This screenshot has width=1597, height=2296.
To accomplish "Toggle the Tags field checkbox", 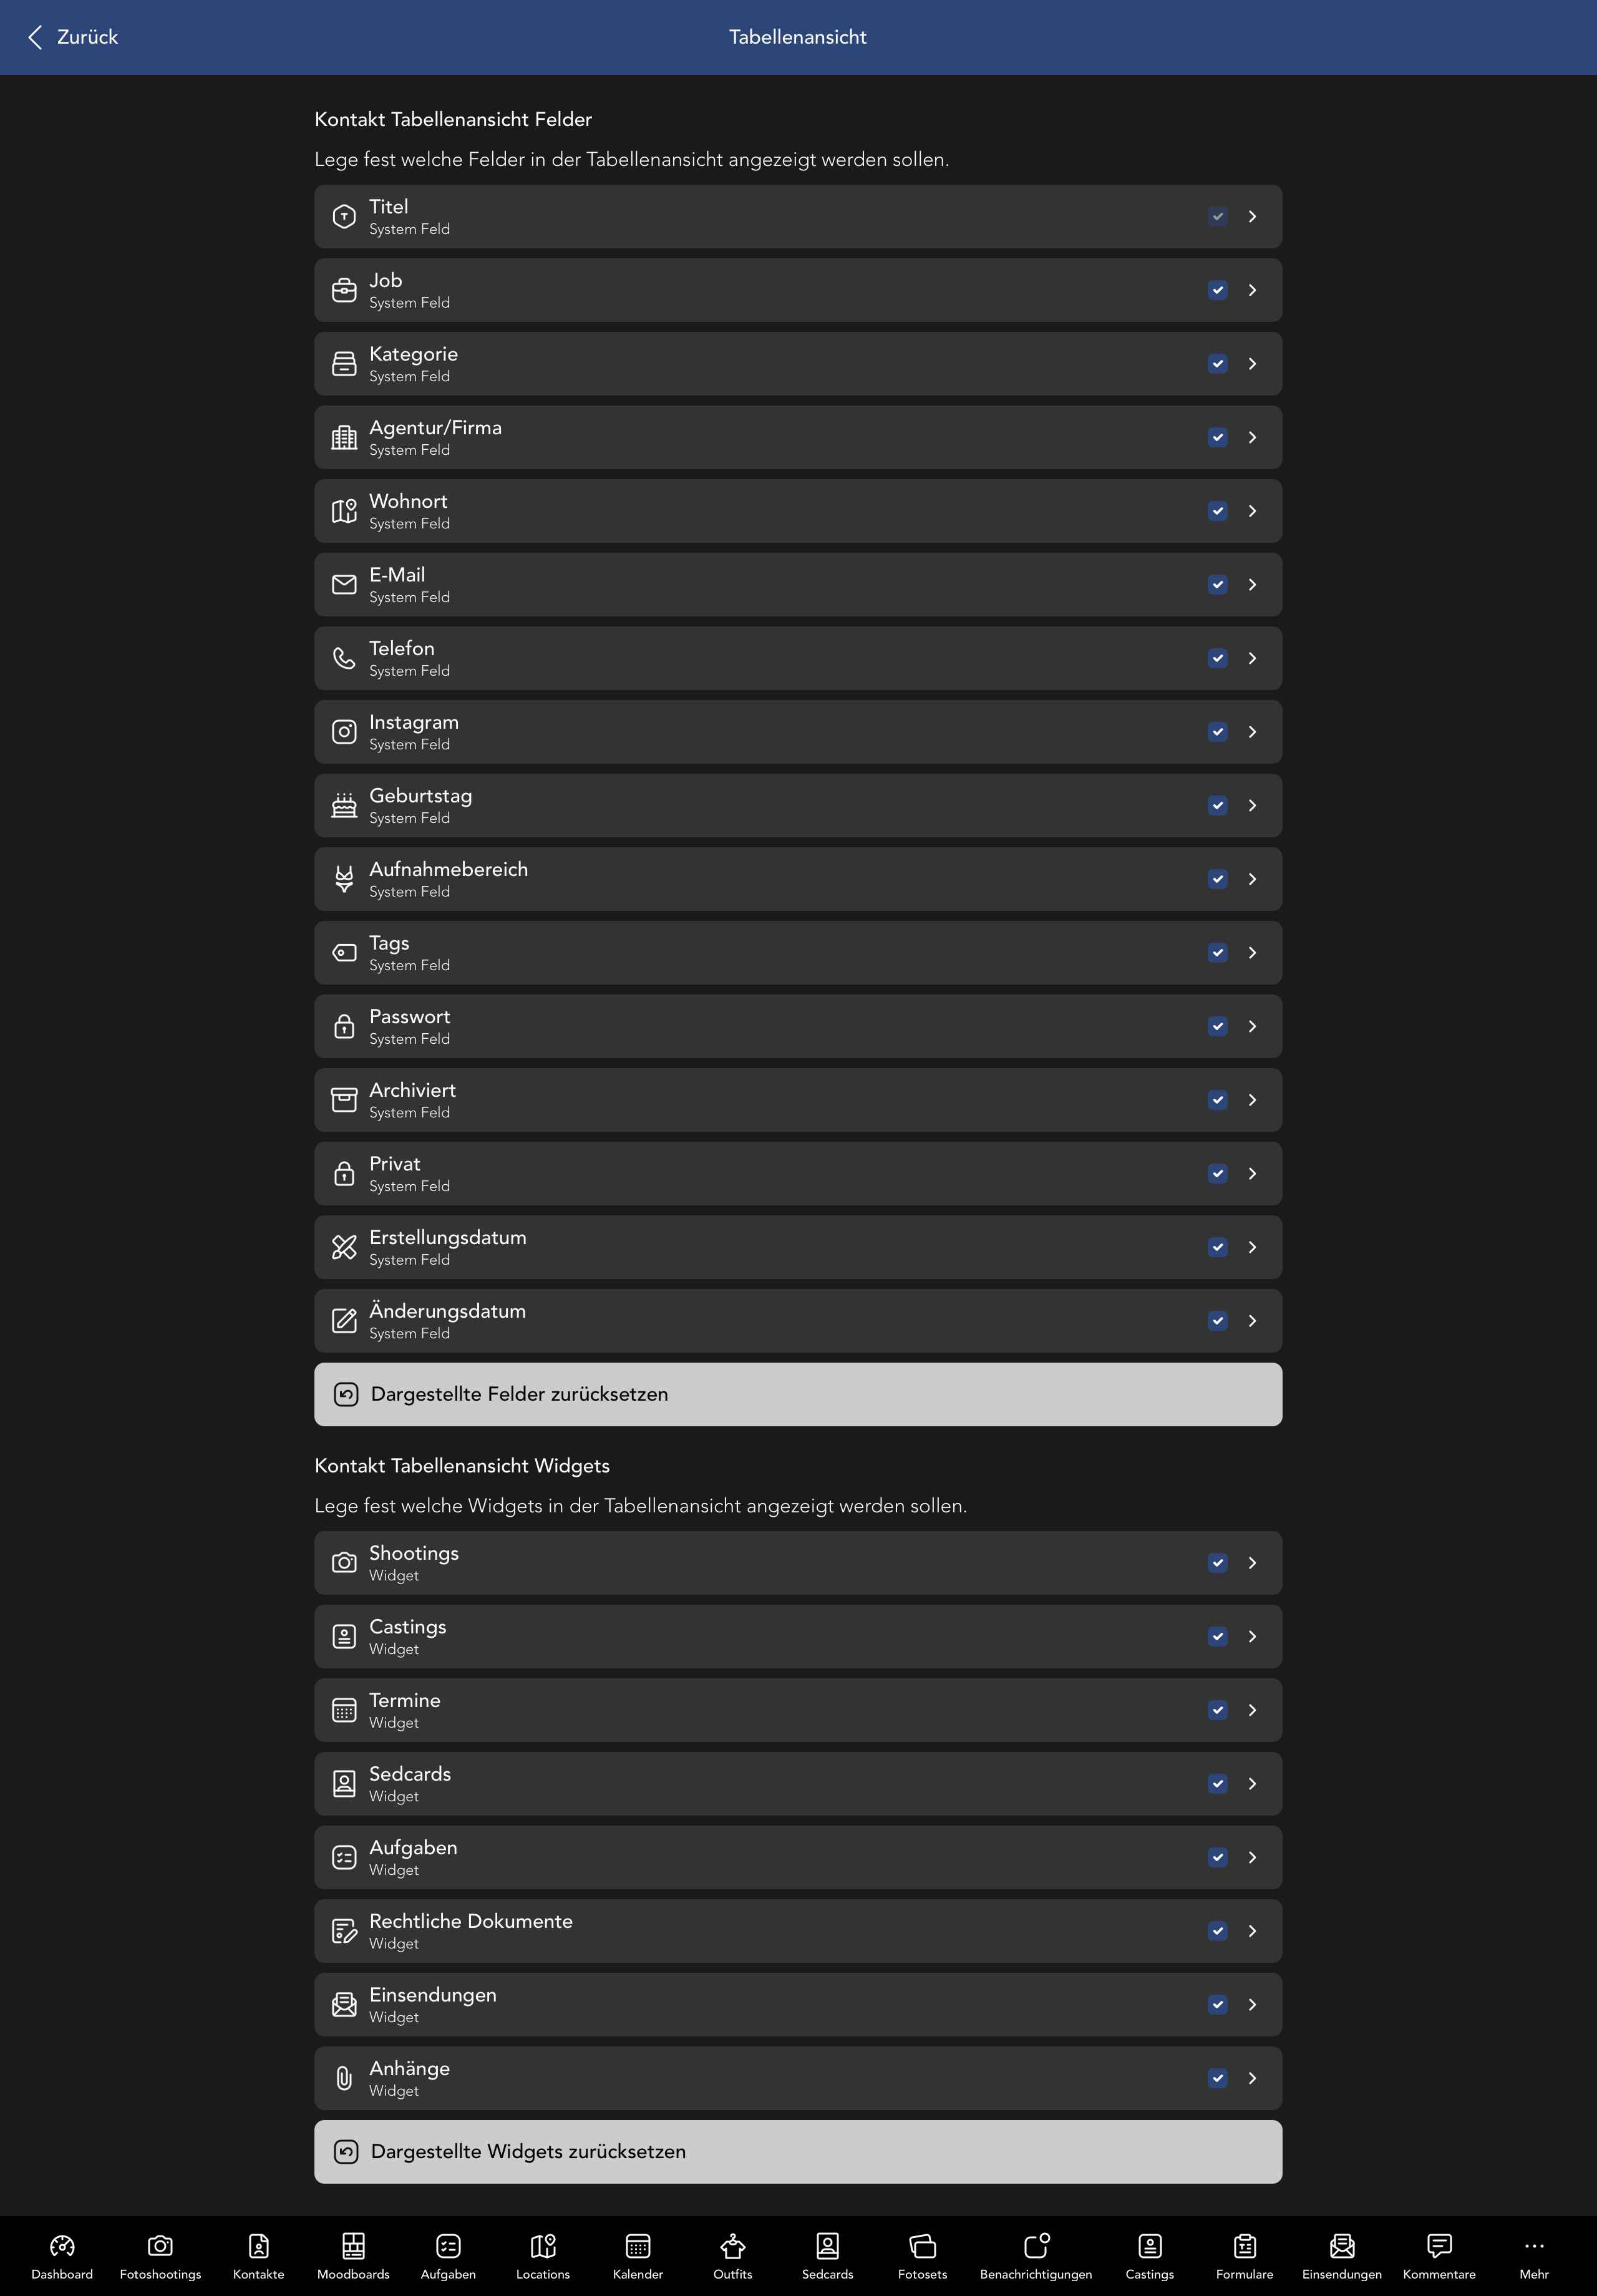I will [x=1218, y=953].
